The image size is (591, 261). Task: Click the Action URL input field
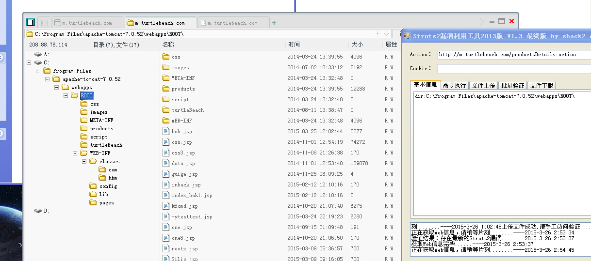pyautogui.click(x=514, y=54)
